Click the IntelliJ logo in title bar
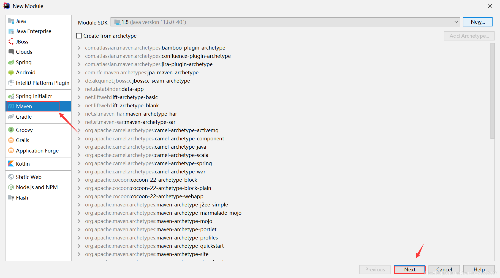 7,6
